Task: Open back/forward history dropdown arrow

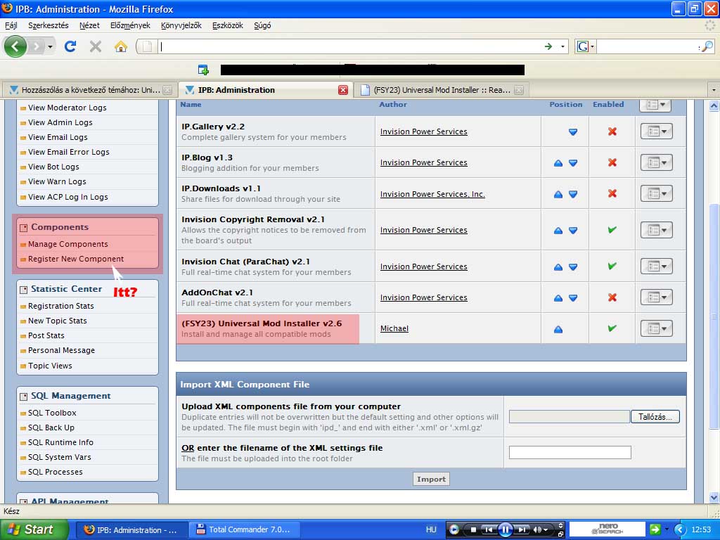Action: [50, 46]
